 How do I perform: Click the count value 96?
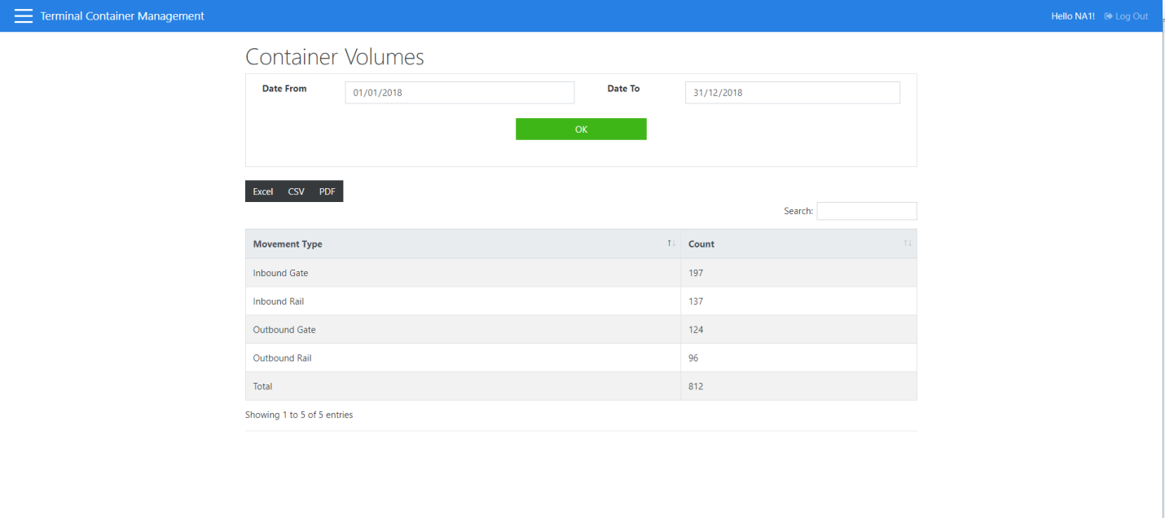point(693,358)
